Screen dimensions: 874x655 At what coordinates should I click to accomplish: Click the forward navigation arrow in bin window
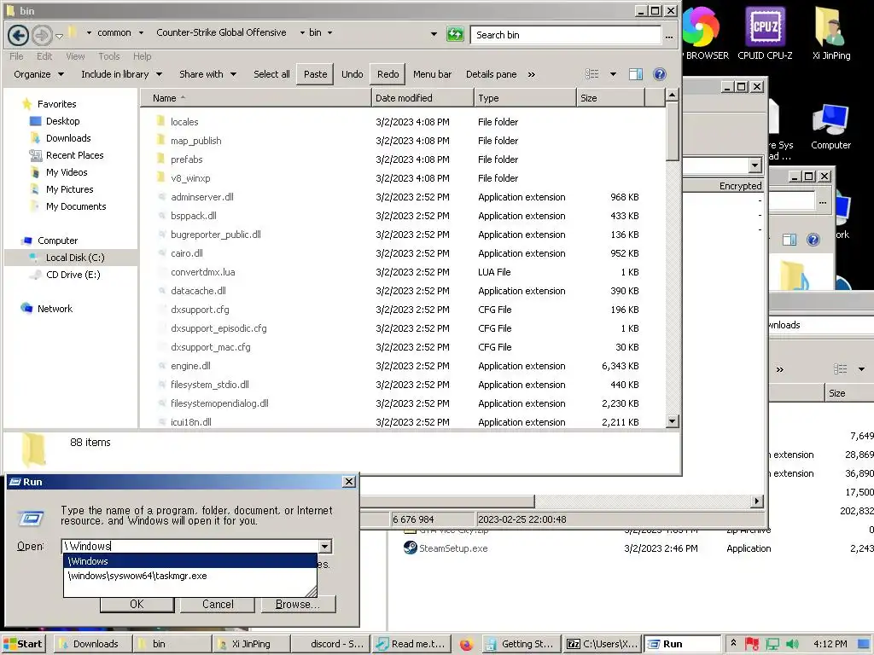tap(42, 35)
